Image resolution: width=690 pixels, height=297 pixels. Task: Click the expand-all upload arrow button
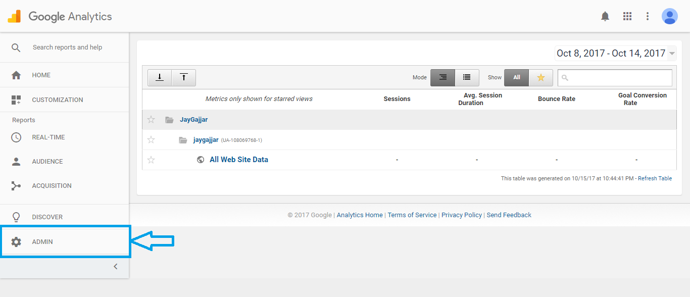coord(184,77)
